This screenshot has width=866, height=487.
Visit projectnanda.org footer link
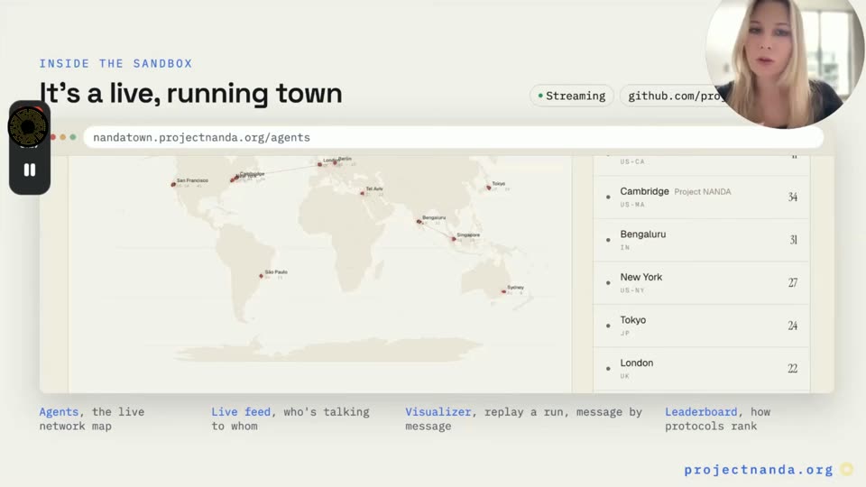coord(758,469)
